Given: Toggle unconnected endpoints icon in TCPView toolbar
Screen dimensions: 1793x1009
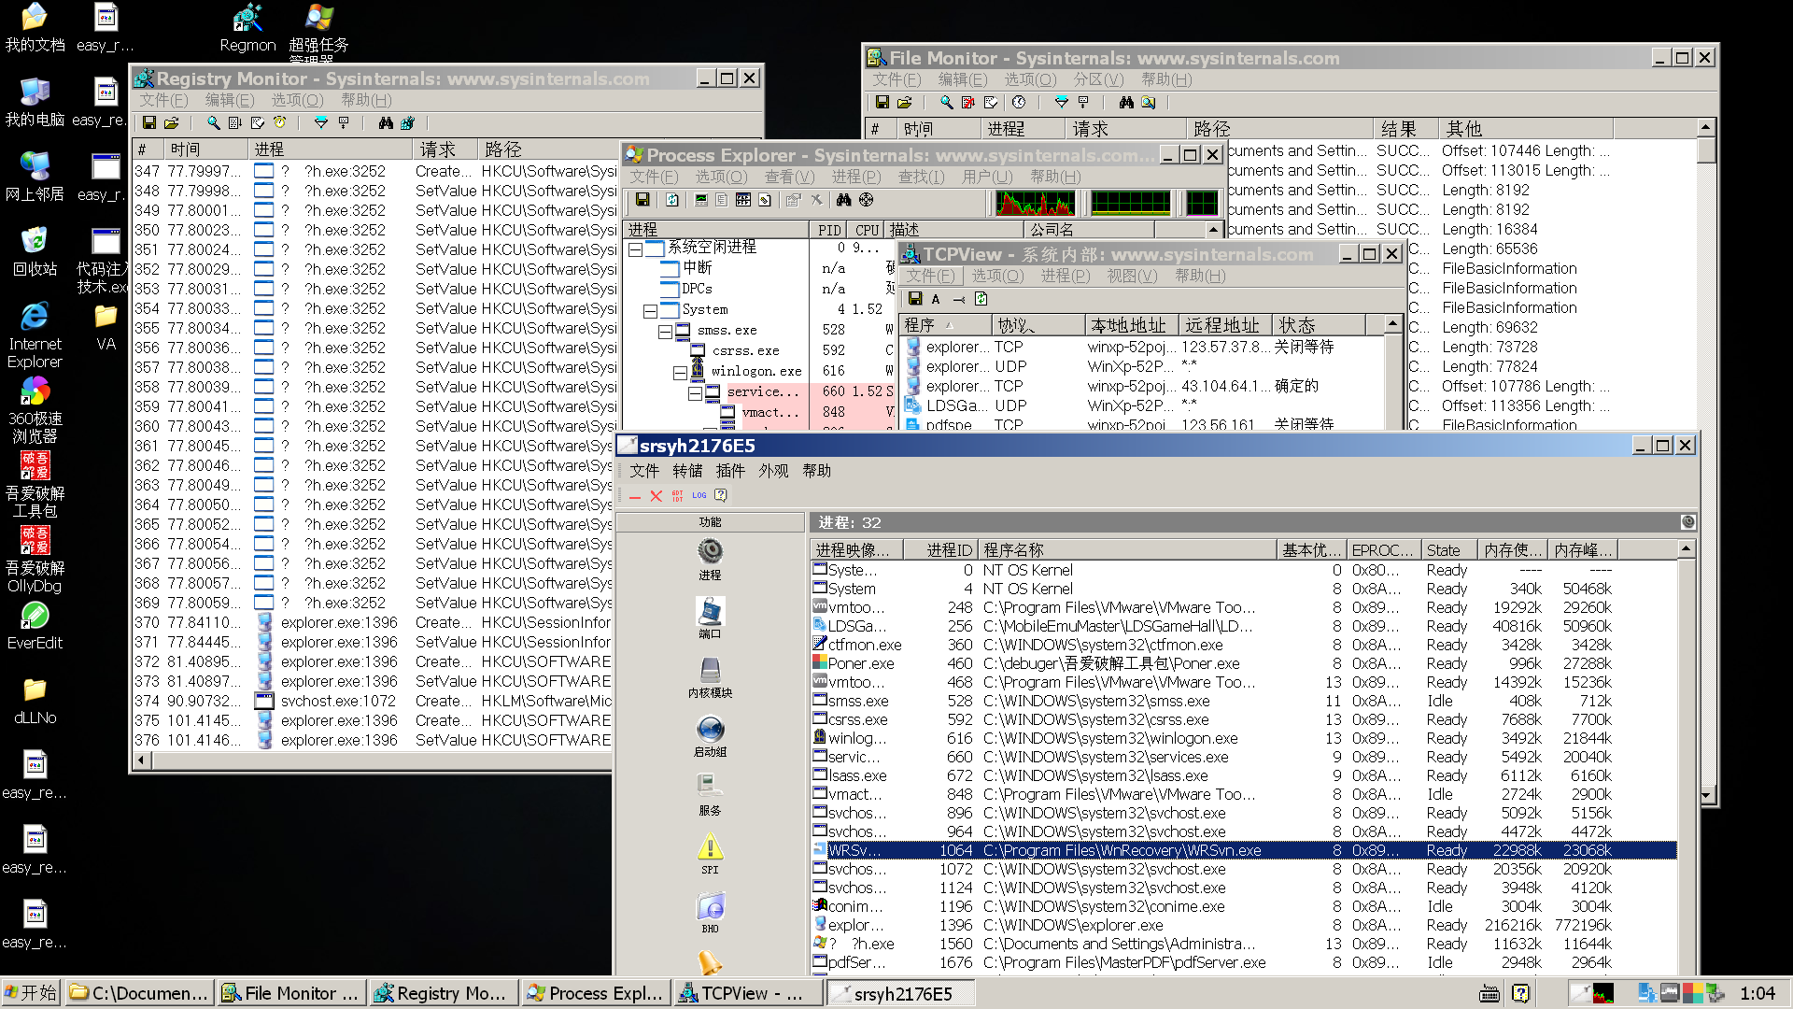Looking at the screenshot, I should coord(959,299).
